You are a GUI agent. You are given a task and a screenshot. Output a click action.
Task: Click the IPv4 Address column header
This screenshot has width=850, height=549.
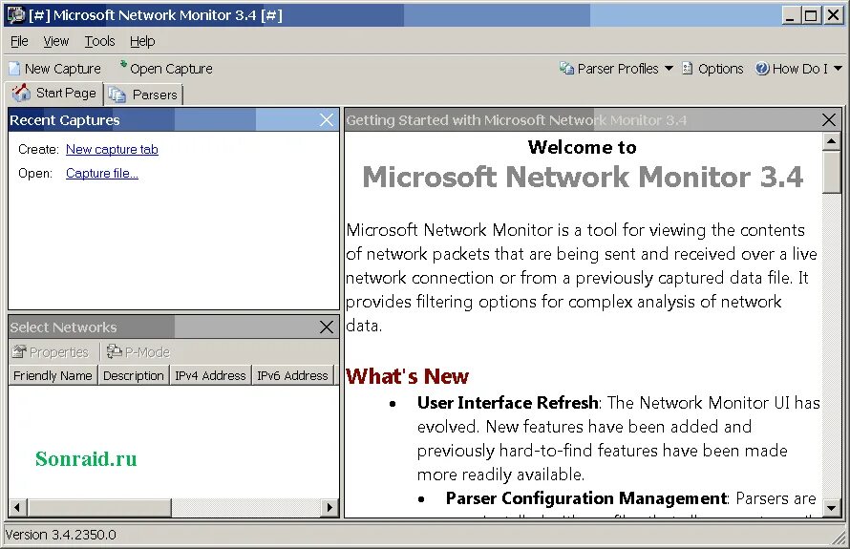click(x=210, y=375)
